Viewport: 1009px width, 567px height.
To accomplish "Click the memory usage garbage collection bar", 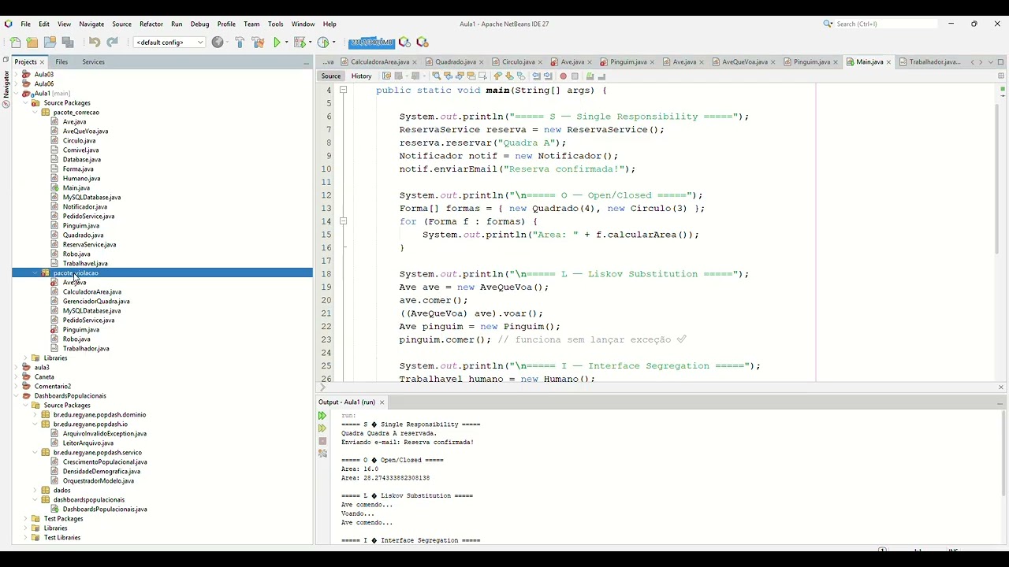I will coord(370,43).
